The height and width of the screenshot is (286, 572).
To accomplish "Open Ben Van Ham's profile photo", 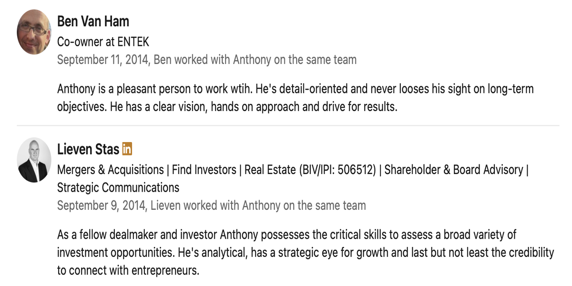I will pyautogui.click(x=34, y=32).
